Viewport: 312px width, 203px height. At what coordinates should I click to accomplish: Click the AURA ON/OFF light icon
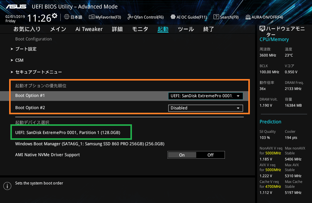pos(248,17)
